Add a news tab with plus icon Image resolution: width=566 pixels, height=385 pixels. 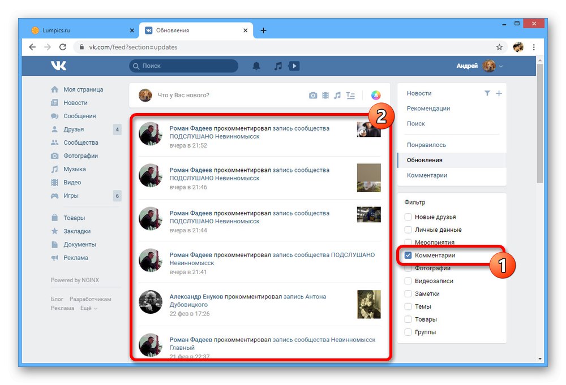[499, 93]
